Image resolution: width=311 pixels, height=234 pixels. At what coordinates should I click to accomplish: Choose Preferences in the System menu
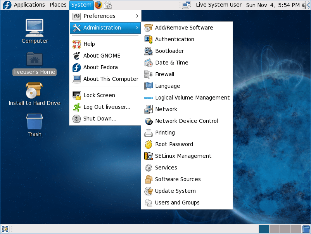105,16
